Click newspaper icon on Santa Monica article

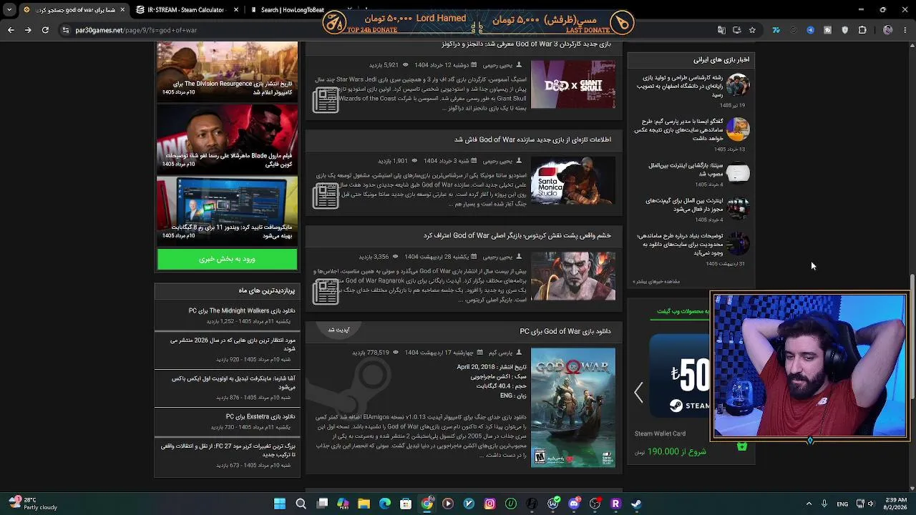click(x=326, y=196)
